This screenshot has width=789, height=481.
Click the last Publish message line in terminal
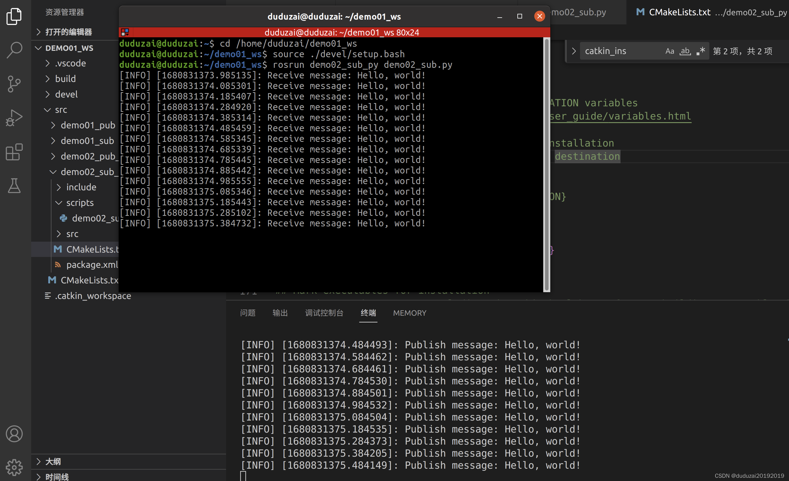point(410,465)
